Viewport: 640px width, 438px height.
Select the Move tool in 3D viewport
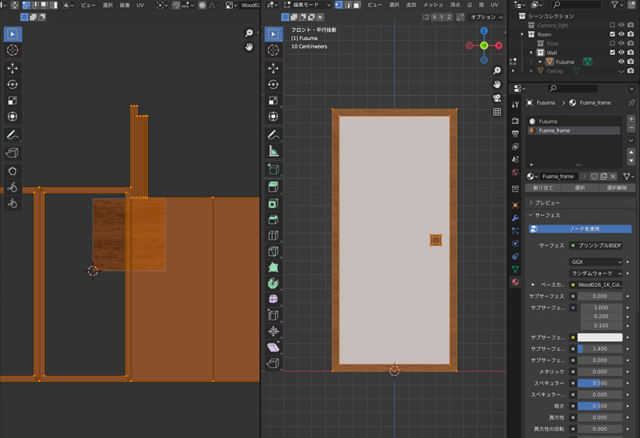pyautogui.click(x=274, y=68)
